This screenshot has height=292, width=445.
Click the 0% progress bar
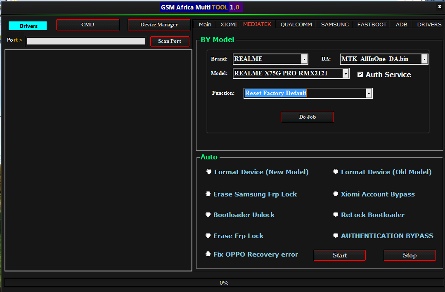click(x=224, y=283)
